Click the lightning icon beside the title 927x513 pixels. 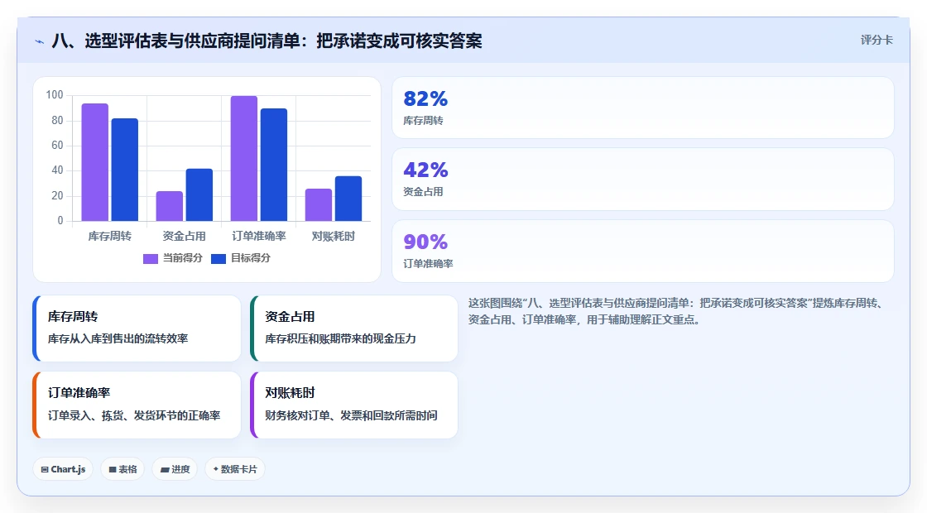pyautogui.click(x=40, y=41)
